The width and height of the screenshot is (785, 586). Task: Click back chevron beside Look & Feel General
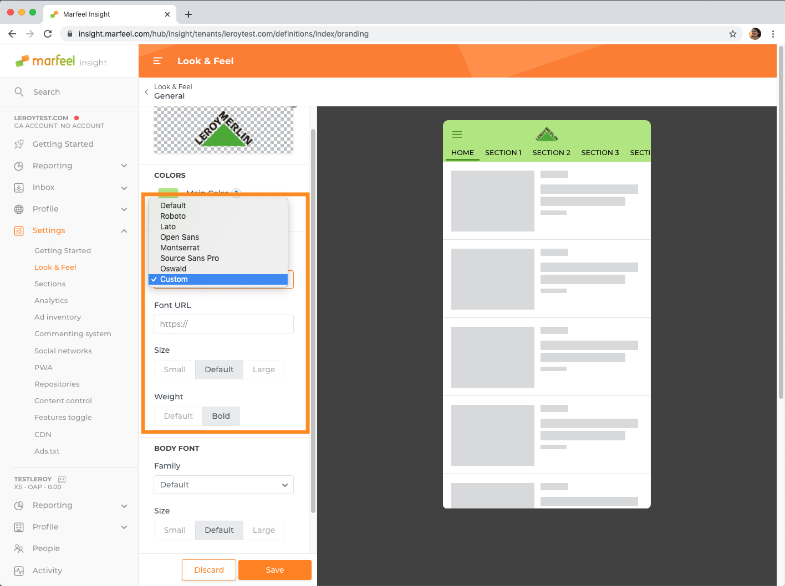(x=146, y=92)
